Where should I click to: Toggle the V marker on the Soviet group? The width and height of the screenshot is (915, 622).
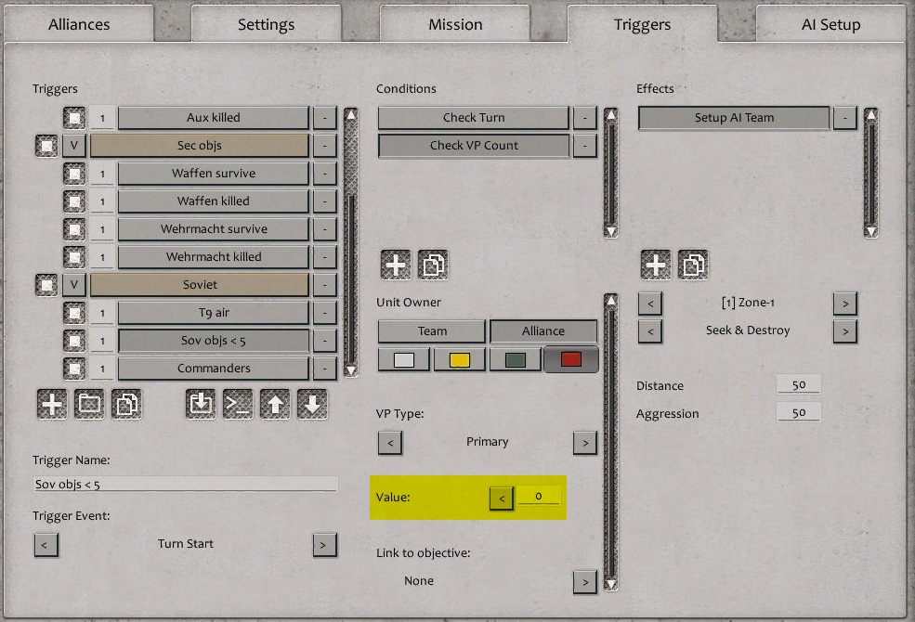pyautogui.click(x=73, y=284)
